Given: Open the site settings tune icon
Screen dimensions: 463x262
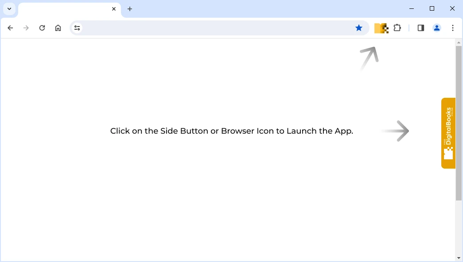Looking at the screenshot, I should pos(77,27).
